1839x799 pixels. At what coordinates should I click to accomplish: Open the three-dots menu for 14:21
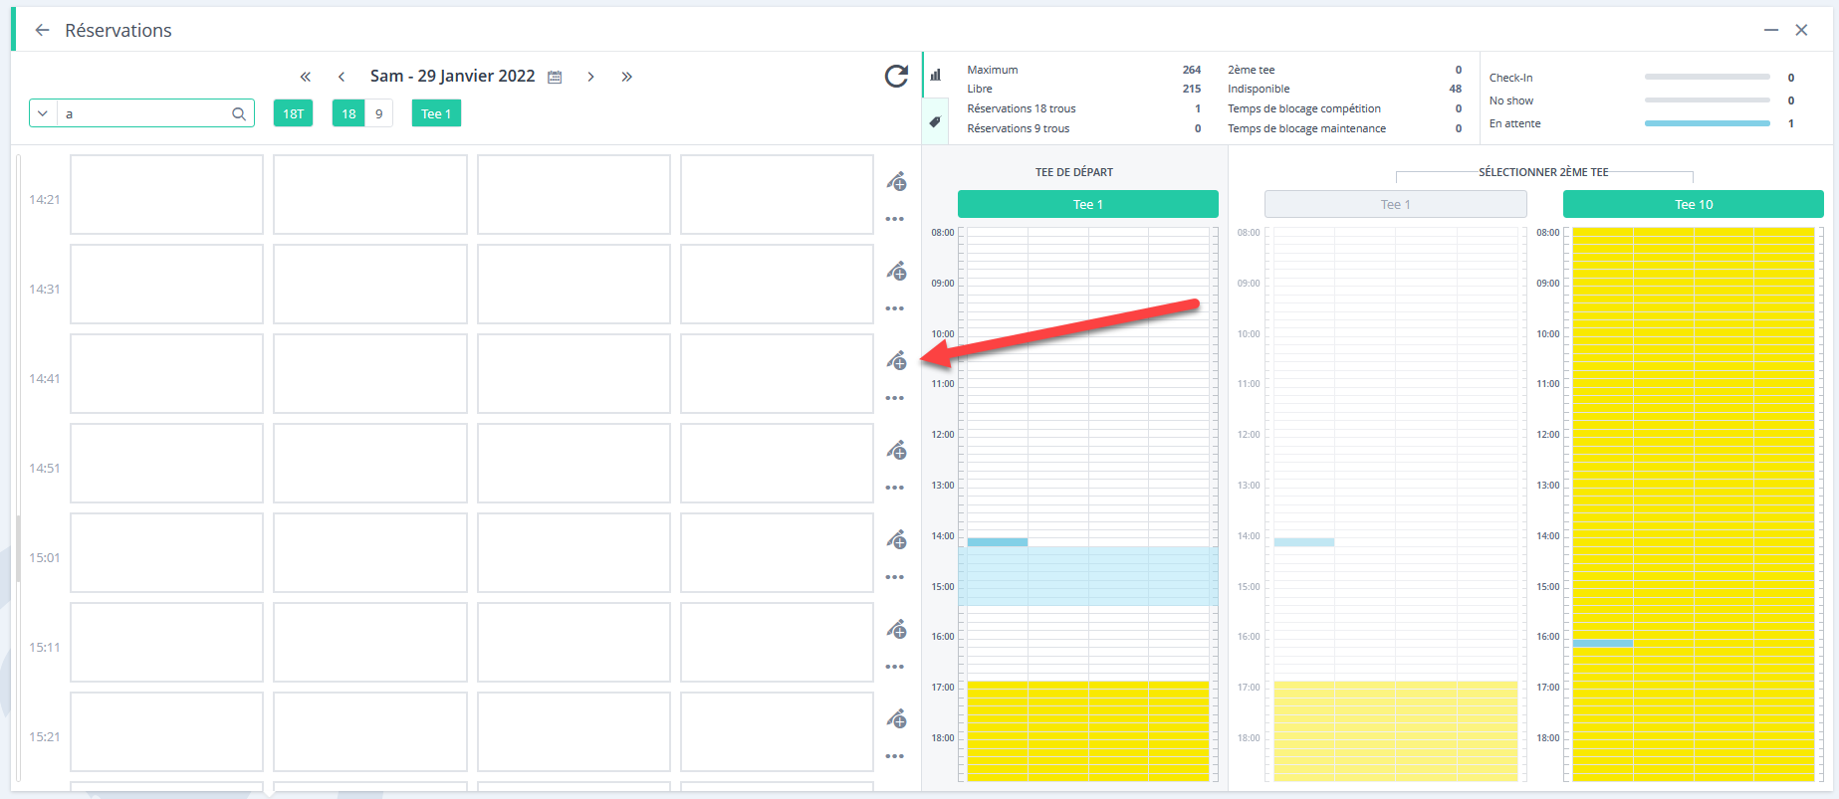[895, 219]
